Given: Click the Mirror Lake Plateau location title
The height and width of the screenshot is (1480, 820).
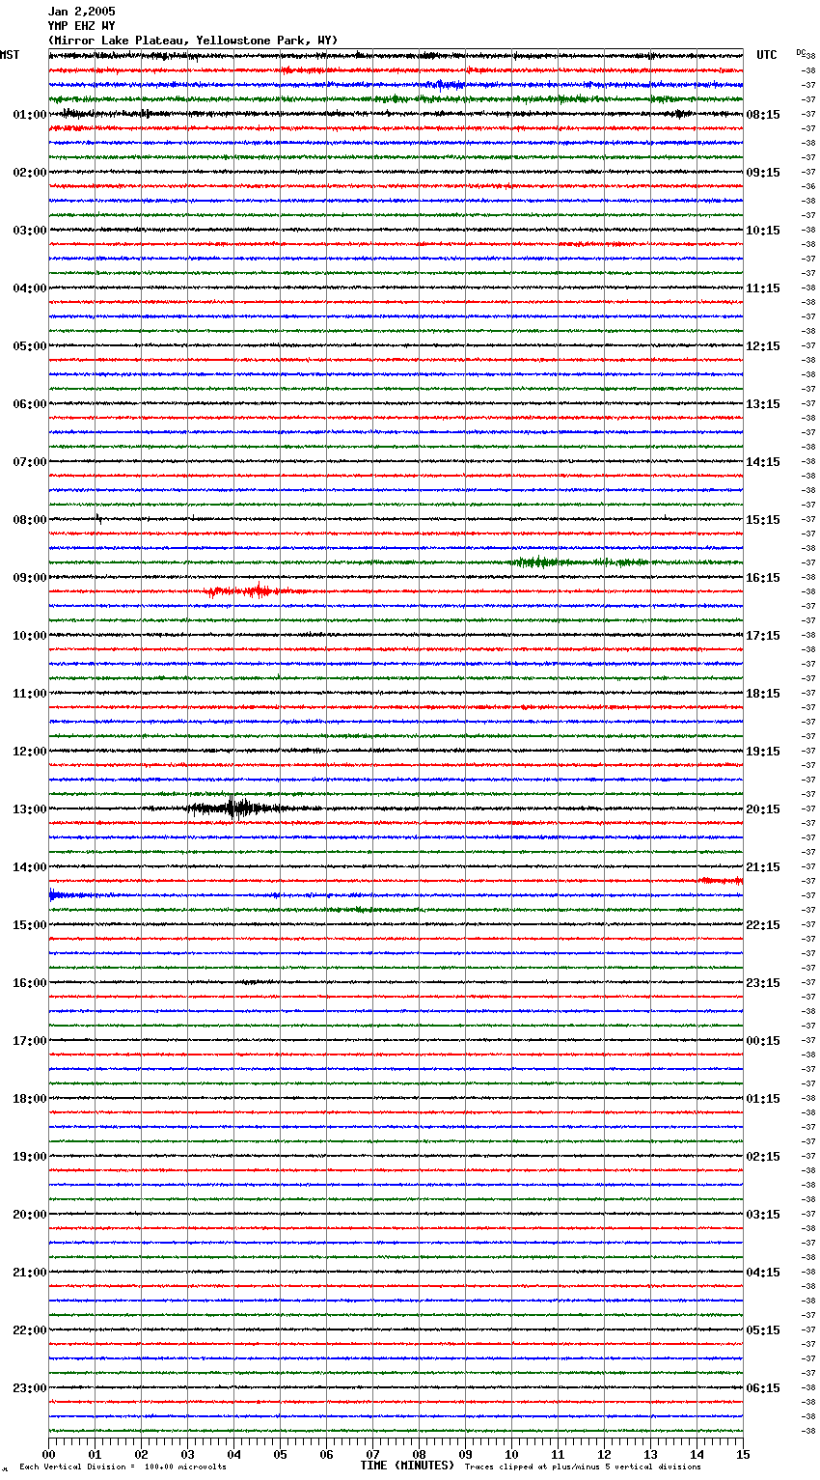Looking at the screenshot, I should tap(193, 41).
